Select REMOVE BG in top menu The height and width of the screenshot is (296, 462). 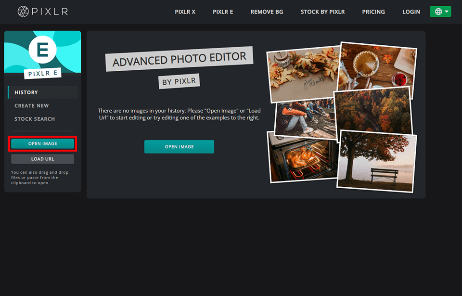click(267, 12)
